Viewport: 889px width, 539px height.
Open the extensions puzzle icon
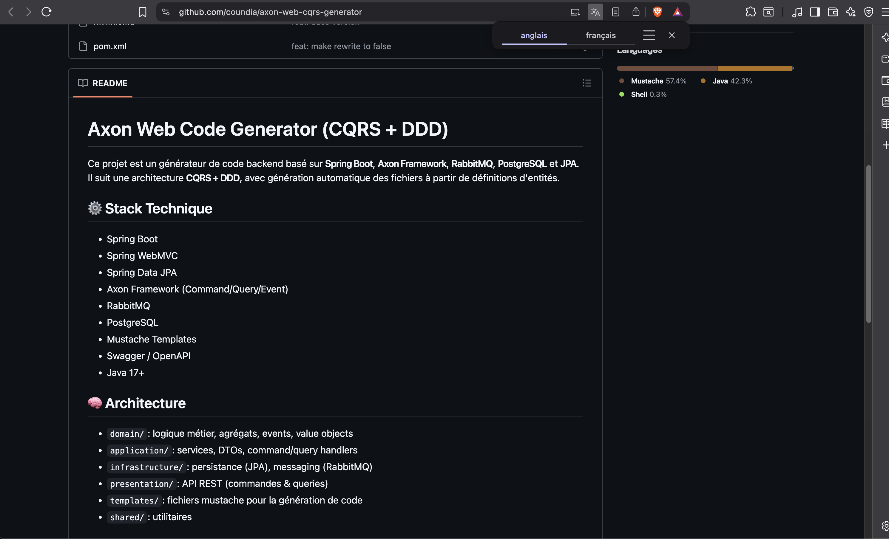(751, 12)
